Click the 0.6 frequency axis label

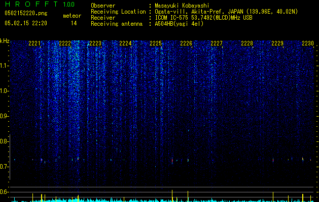click(x=4, y=192)
